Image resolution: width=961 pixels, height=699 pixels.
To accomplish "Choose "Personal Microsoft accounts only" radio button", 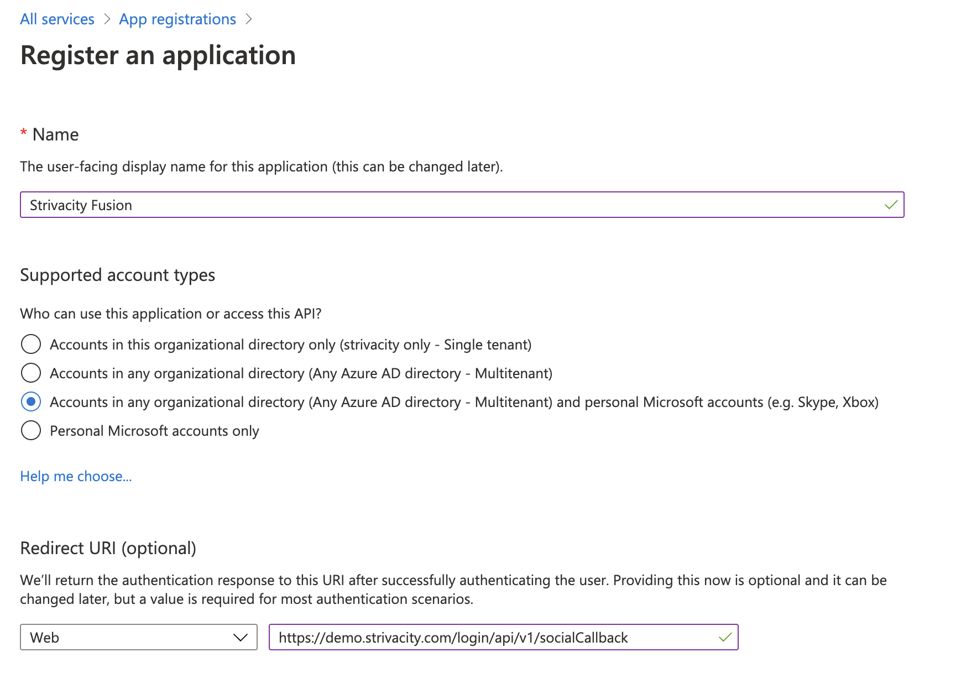I will click(x=31, y=430).
